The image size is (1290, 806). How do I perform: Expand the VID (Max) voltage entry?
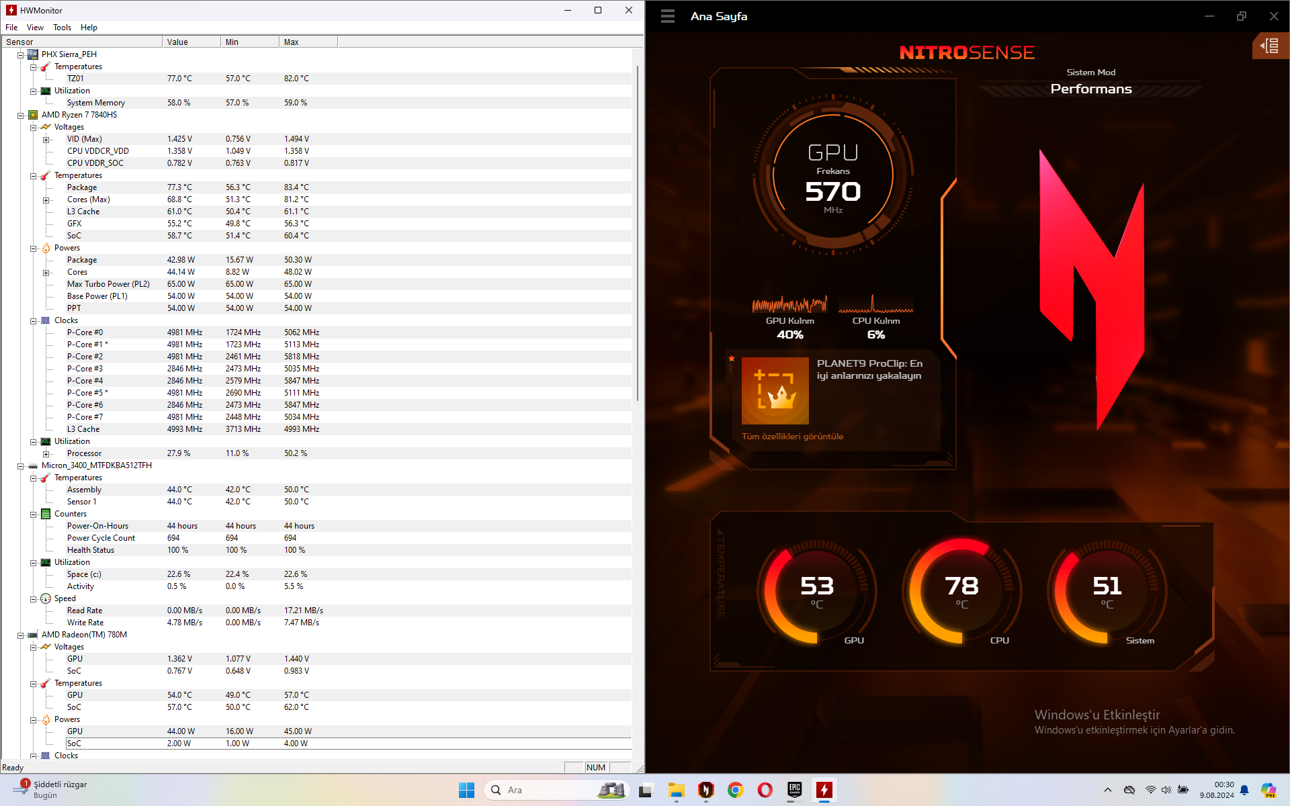click(x=46, y=139)
